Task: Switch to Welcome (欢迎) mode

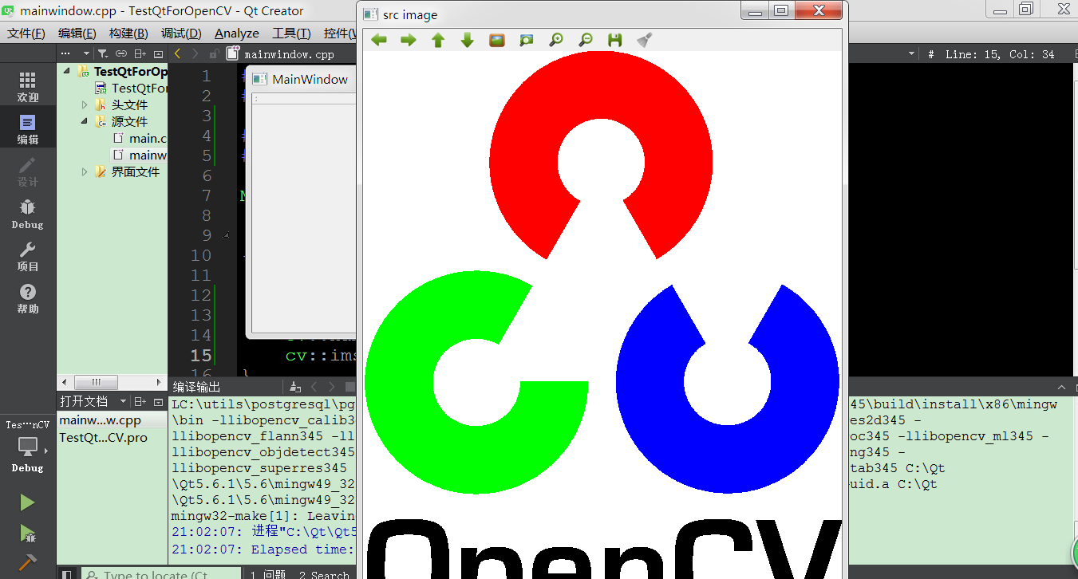Action: tap(28, 87)
